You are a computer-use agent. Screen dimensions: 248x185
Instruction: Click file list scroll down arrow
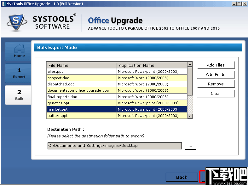coord(190,116)
